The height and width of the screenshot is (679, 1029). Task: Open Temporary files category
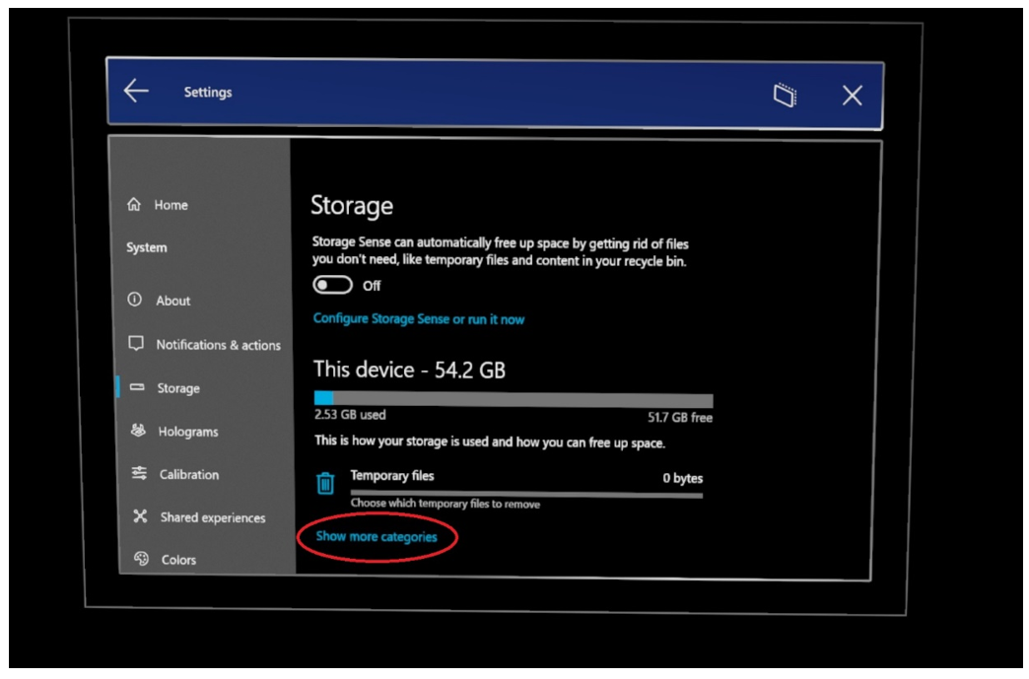pyautogui.click(x=510, y=489)
